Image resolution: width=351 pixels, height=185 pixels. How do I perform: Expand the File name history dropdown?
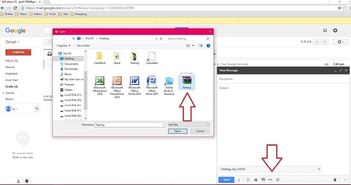point(163,125)
